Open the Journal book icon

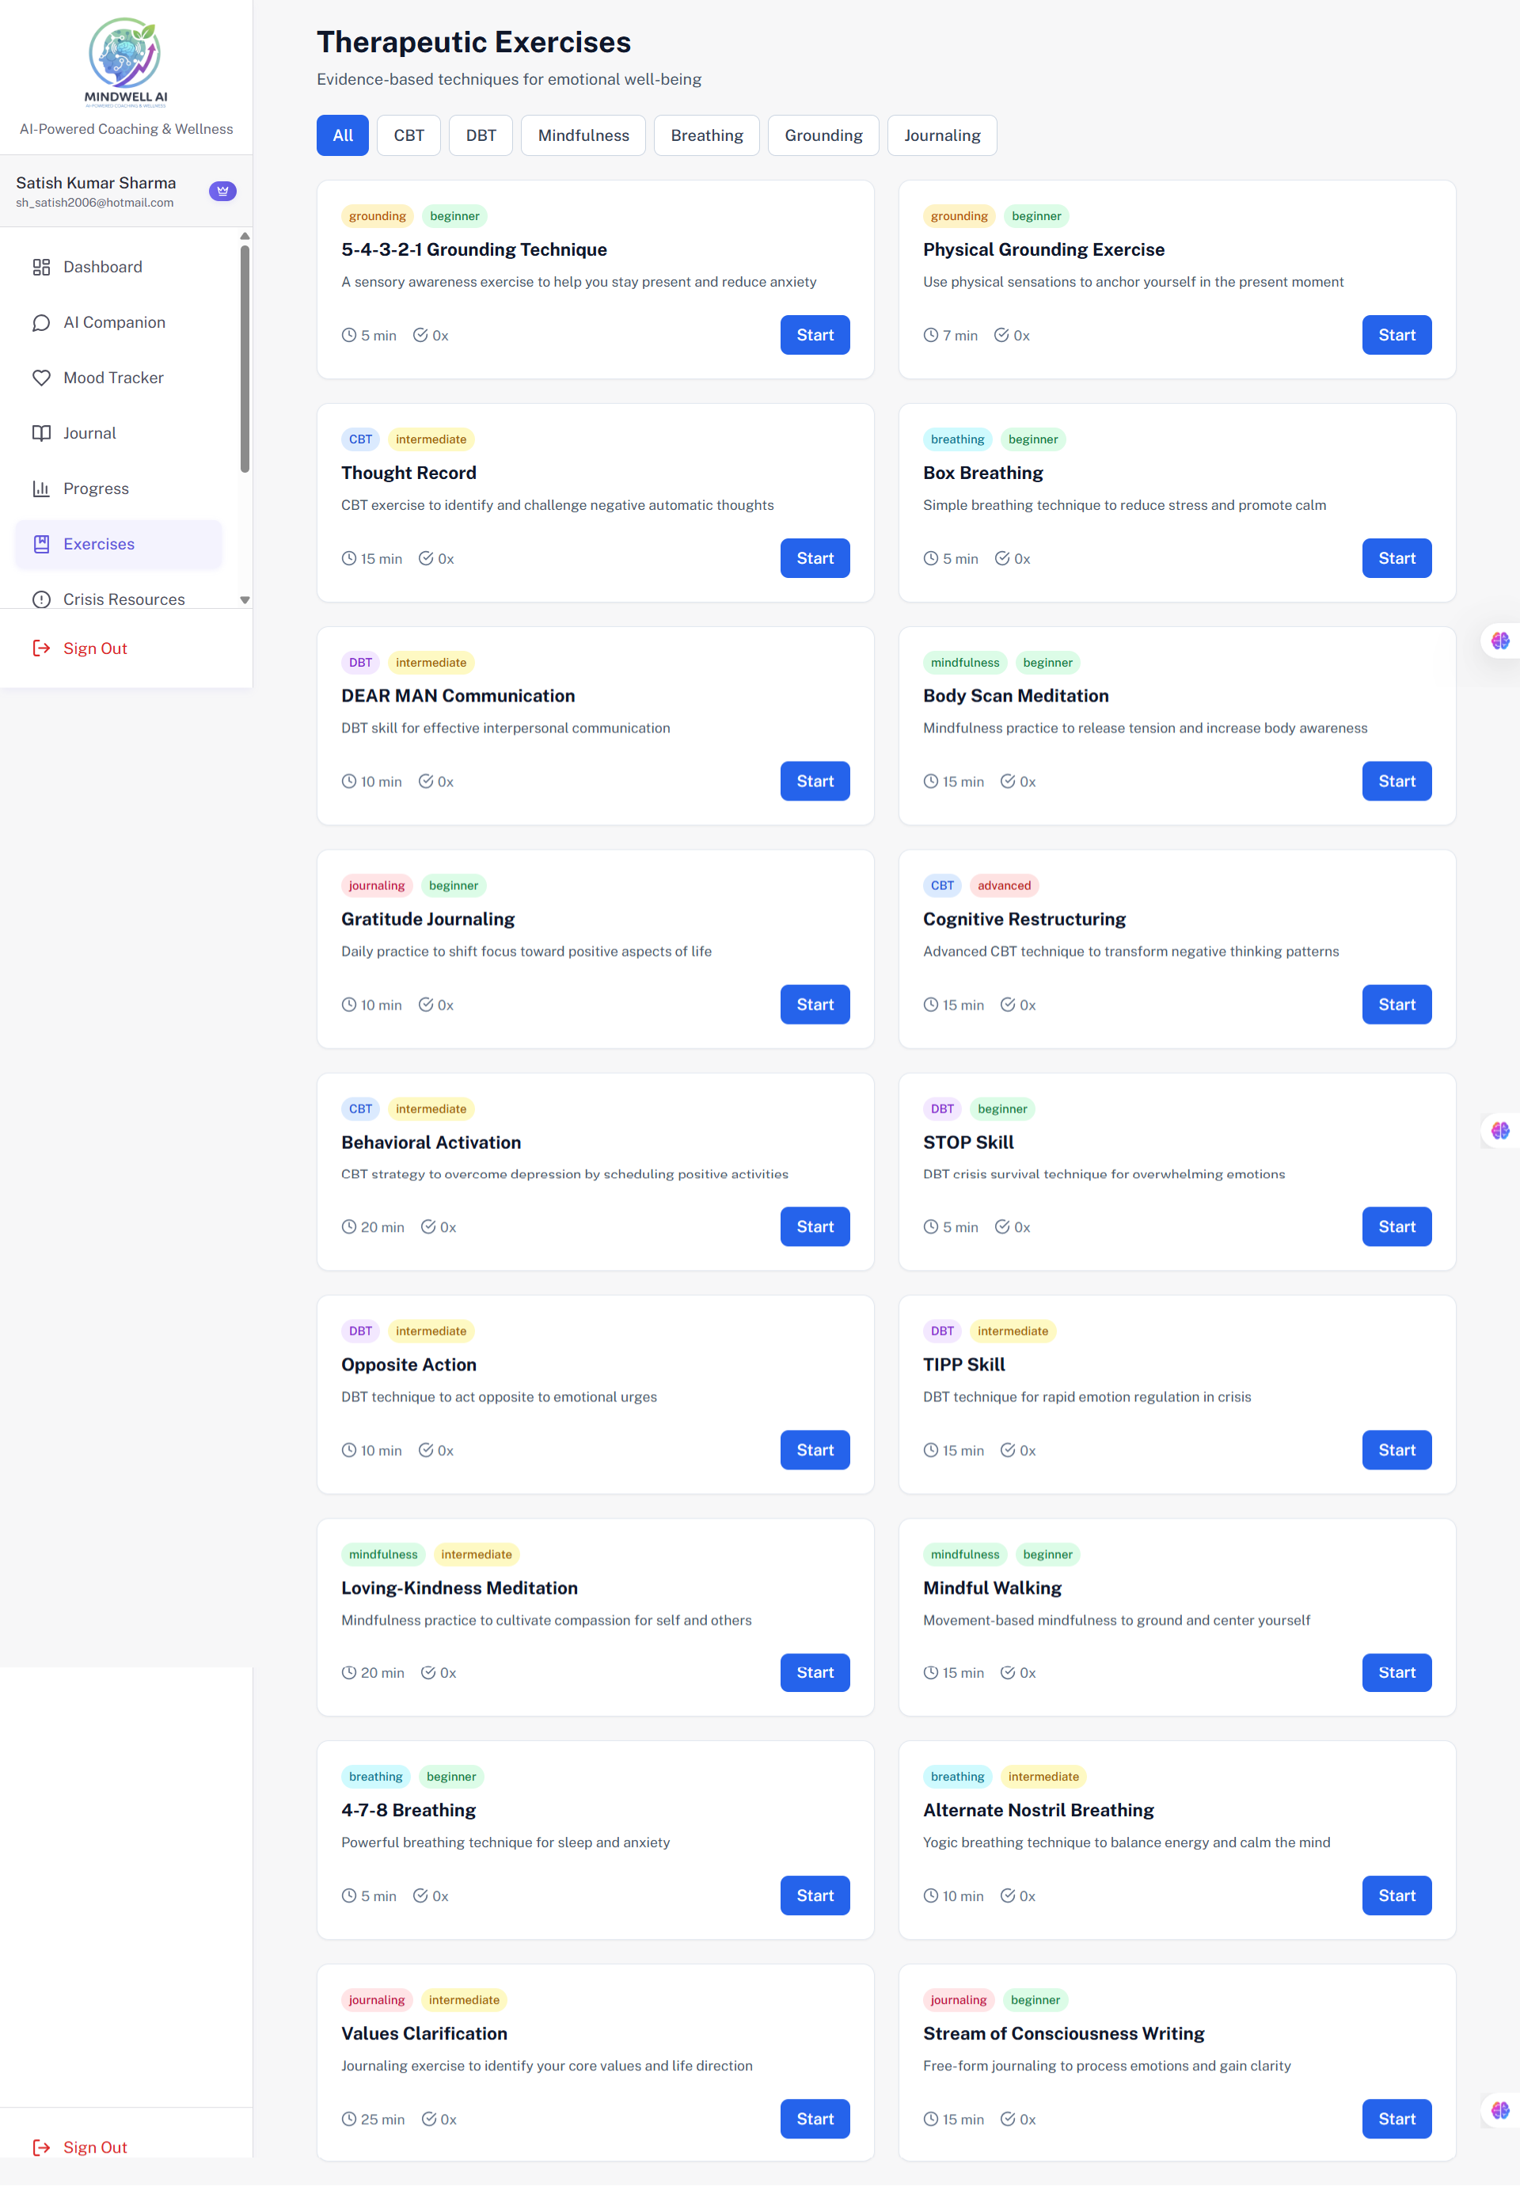[x=42, y=432]
